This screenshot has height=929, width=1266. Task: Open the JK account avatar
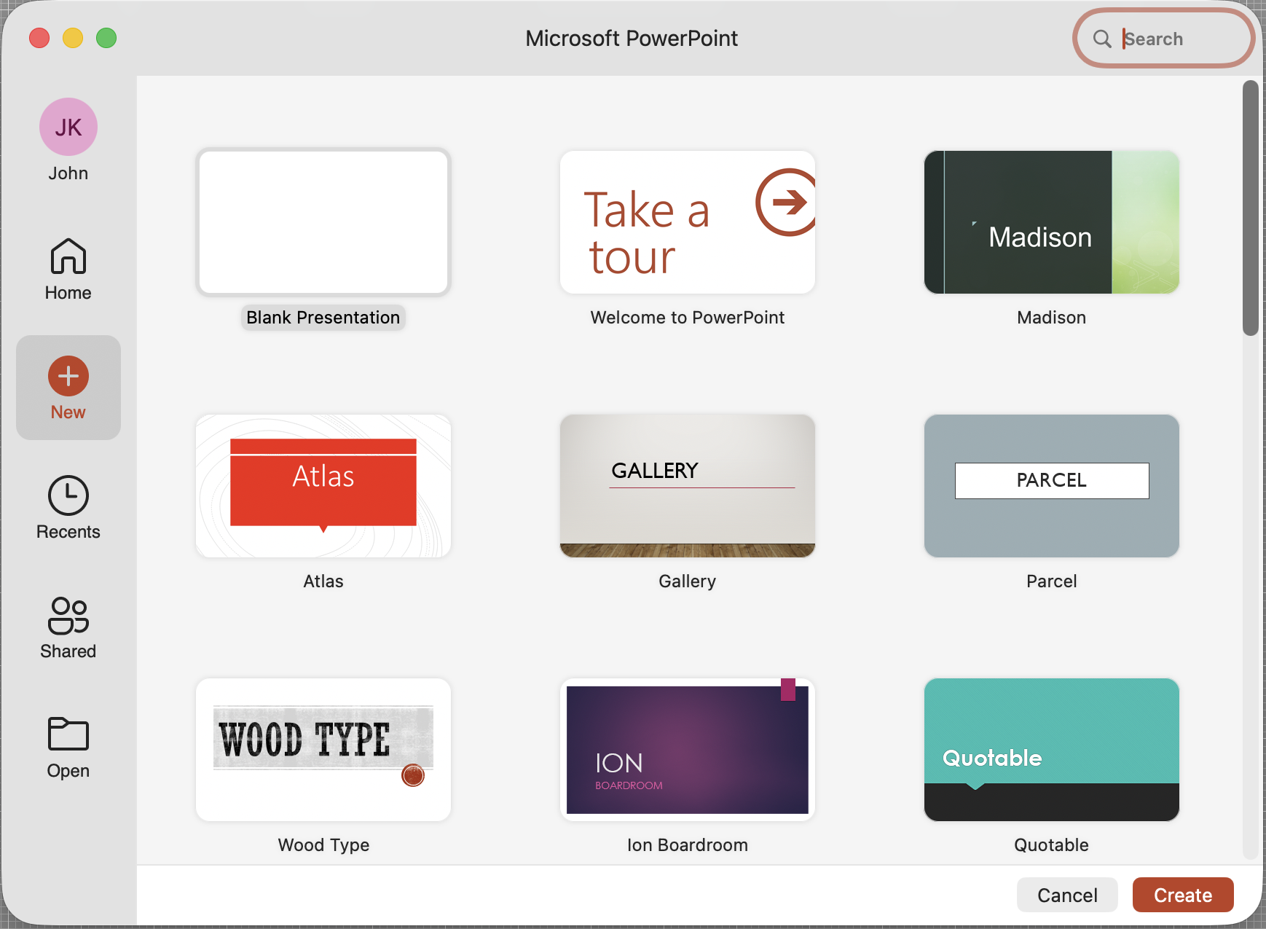point(68,127)
